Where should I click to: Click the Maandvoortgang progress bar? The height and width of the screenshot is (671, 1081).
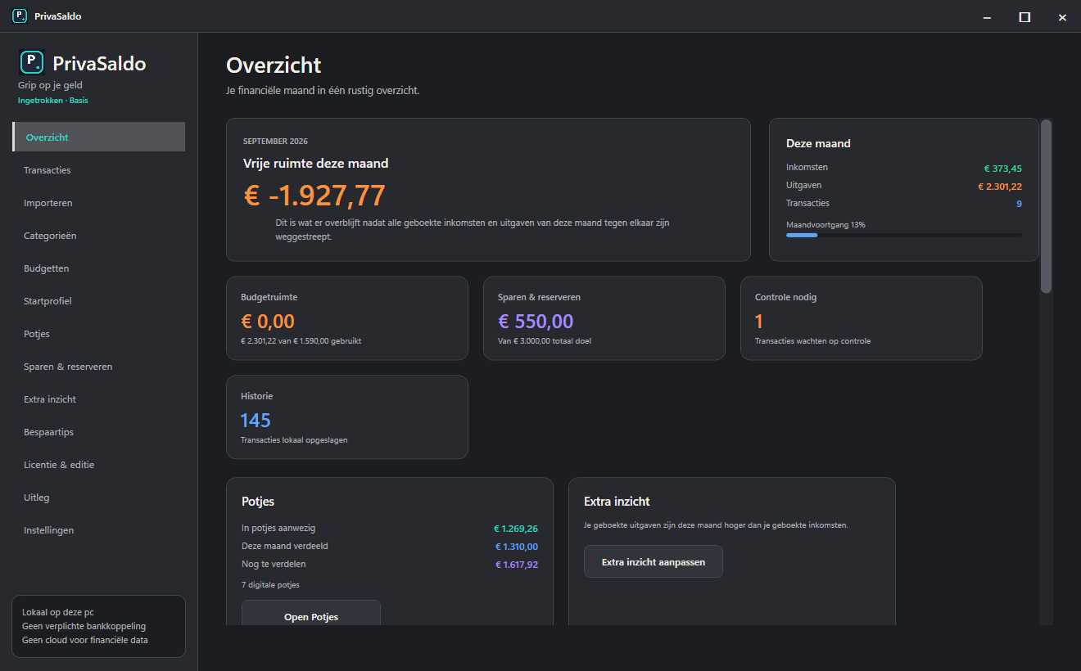(x=904, y=235)
